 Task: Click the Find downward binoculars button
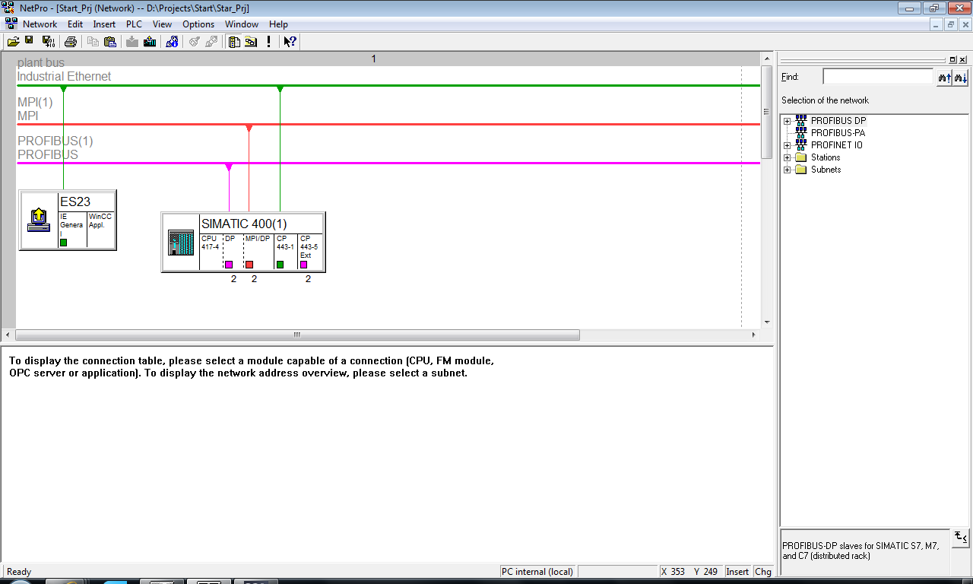(x=961, y=77)
